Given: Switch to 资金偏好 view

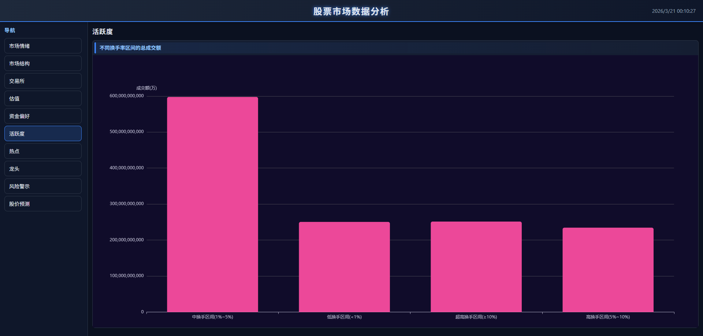Looking at the screenshot, I should pyautogui.click(x=43, y=116).
